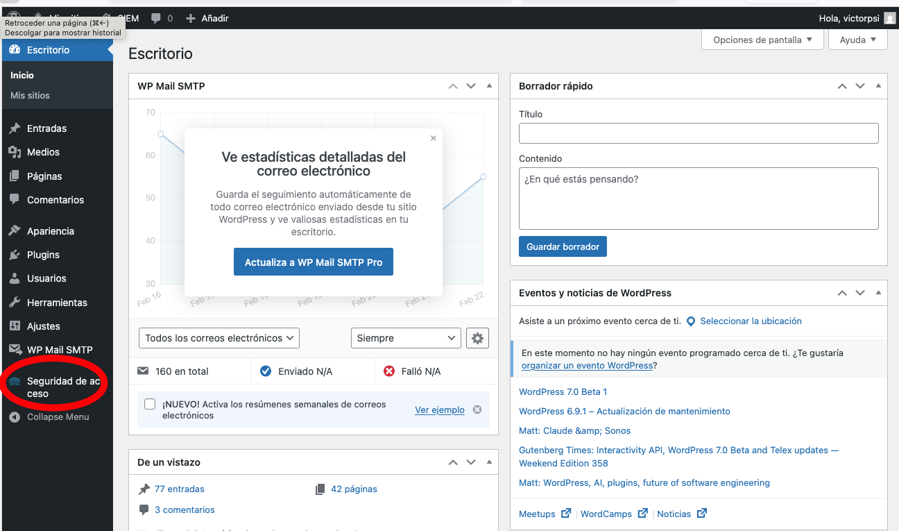Close the email statistics popup with X
The width and height of the screenshot is (899, 531).
434,138
